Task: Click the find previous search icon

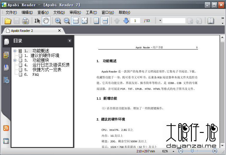Action: click(x=199, y=21)
